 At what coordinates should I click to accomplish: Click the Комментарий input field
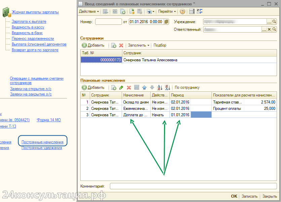click(x=193, y=186)
